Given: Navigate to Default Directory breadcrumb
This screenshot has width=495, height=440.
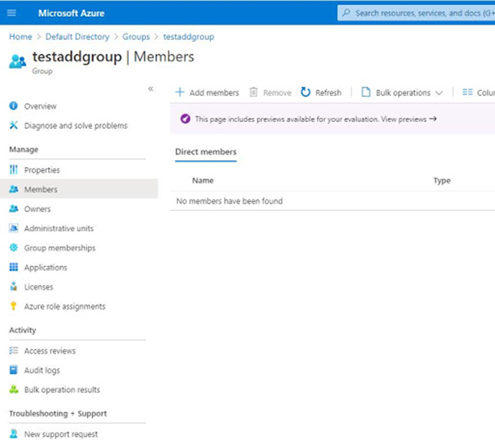Looking at the screenshot, I should pos(77,37).
